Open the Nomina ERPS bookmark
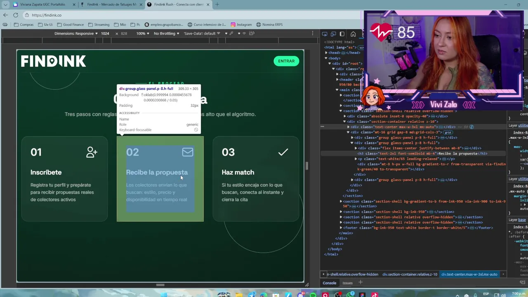The width and height of the screenshot is (528, 297). point(269,24)
